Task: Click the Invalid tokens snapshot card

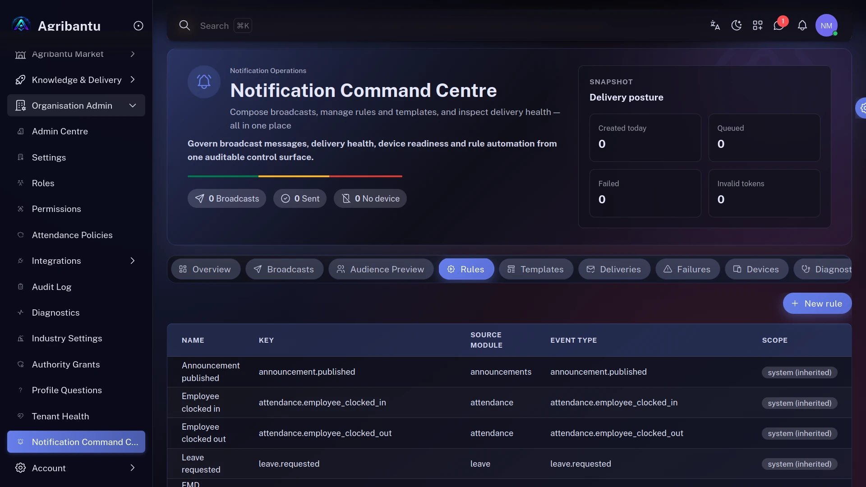Action: click(x=764, y=193)
